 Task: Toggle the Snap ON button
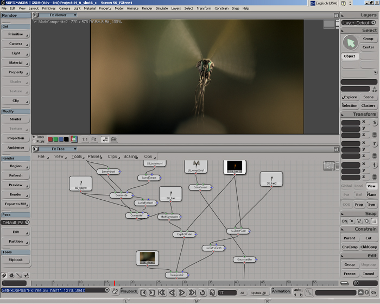344,221
